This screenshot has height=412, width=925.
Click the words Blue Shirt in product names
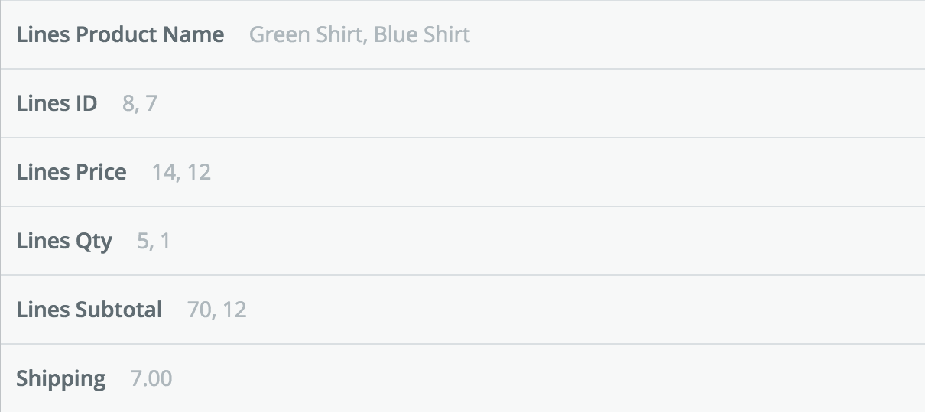[422, 34]
